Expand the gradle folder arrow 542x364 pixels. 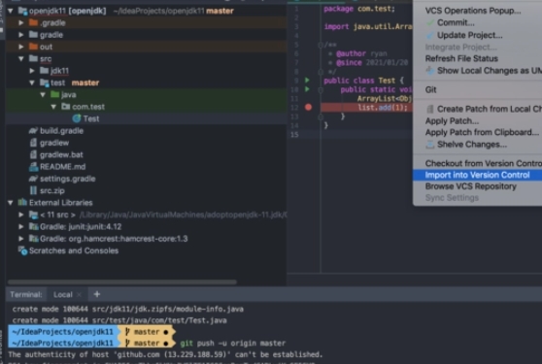click(x=21, y=35)
